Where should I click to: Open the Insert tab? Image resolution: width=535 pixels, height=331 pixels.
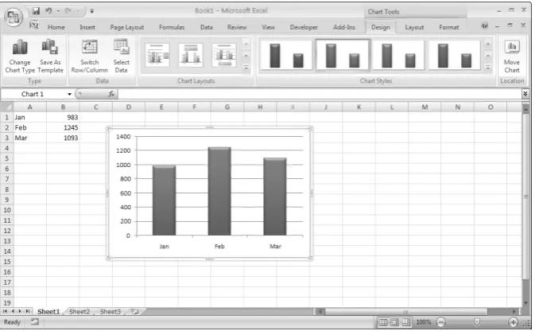click(x=87, y=27)
